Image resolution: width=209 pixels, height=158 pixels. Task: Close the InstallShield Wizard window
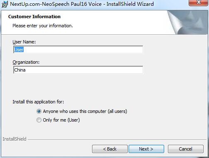click(x=199, y=3)
